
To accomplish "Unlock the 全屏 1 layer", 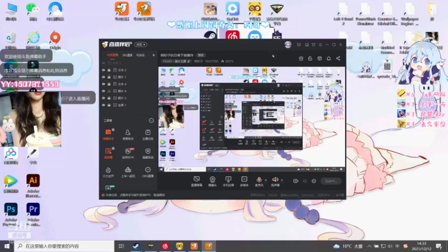I will [x=109, y=105].
